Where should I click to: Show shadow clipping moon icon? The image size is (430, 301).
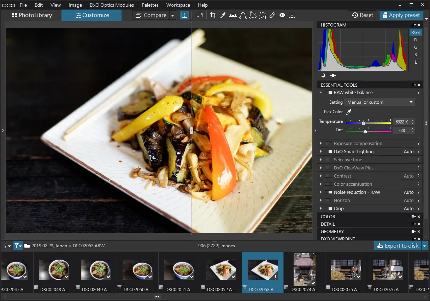click(323, 75)
